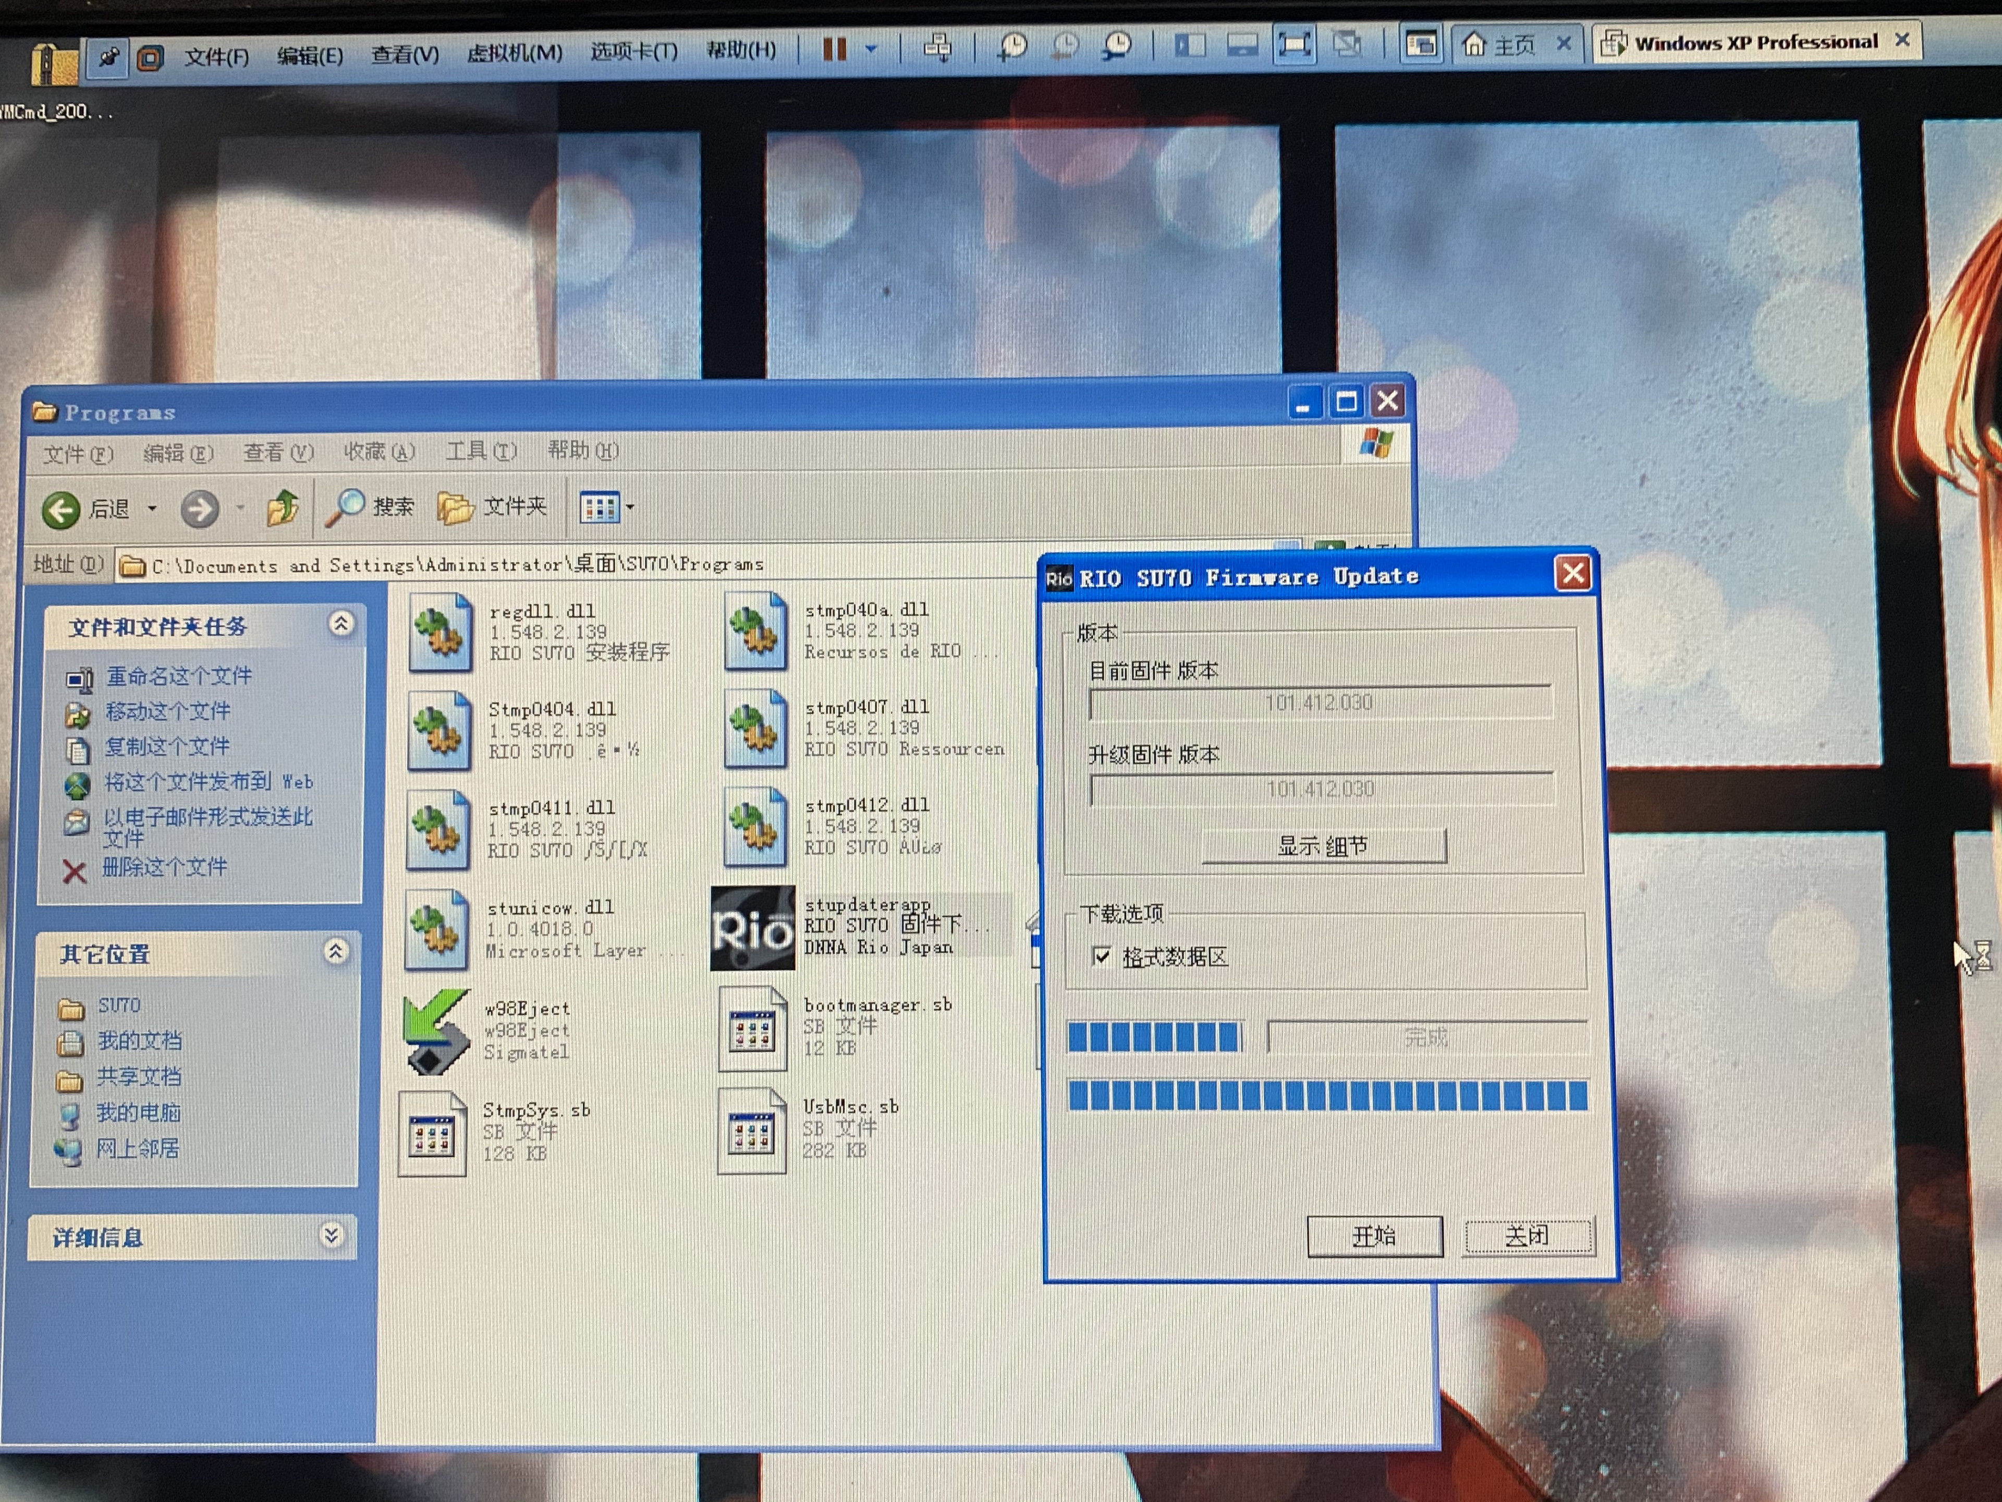This screenshot has height=1502, width=2002.
Task: Enter full screen mode via VMware toolbar
Action: [x=1294, y=44]
